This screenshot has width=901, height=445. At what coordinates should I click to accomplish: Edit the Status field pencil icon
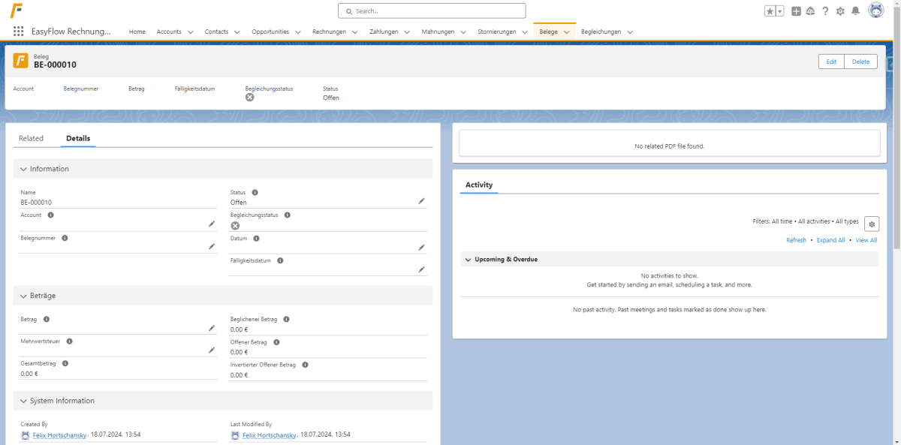pos(422,201)
